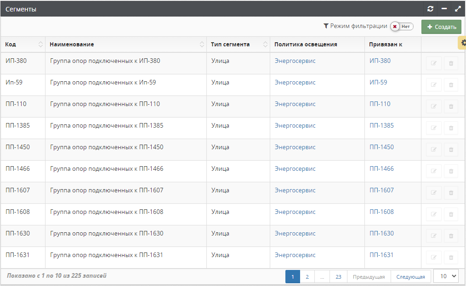This screenshot has width=466, height=286.
Task: Delete the ПП-1607 row via trash icon
Action: coord(451,193)
